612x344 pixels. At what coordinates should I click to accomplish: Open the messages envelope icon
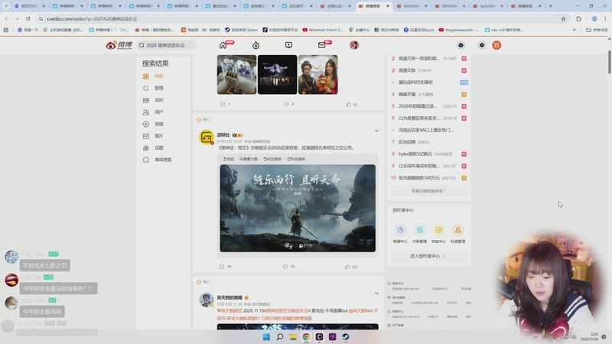click(x=321, y=45)
